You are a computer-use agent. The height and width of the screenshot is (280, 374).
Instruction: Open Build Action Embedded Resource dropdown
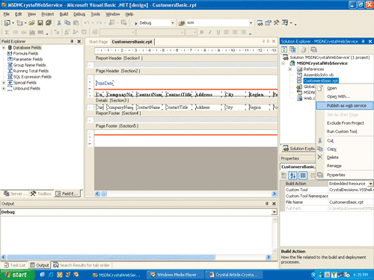click(x=371, y=184)
